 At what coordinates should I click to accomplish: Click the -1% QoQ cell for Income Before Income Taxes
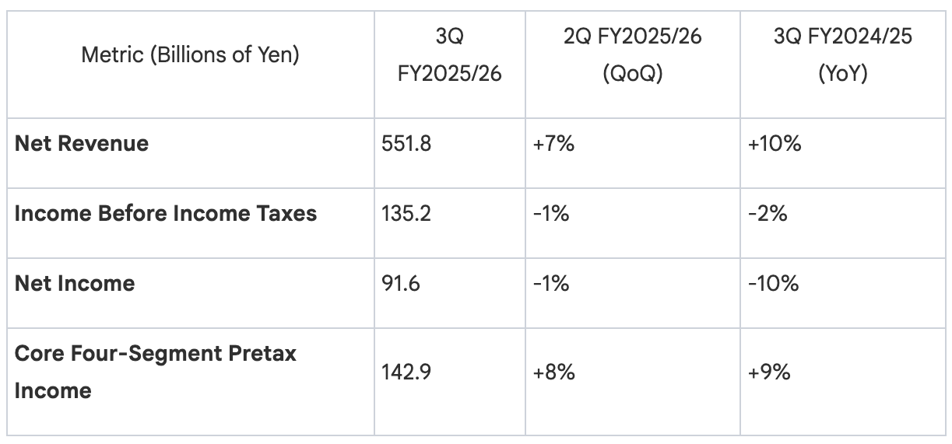[551, 214]
